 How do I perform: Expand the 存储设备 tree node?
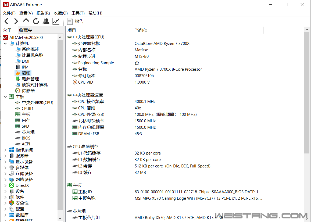click(5, 174)
